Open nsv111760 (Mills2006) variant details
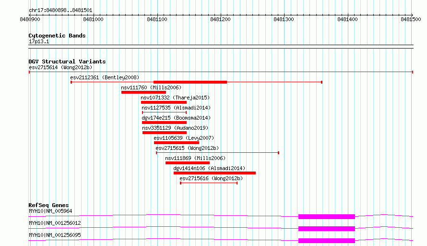 click(x=151, y=87)
